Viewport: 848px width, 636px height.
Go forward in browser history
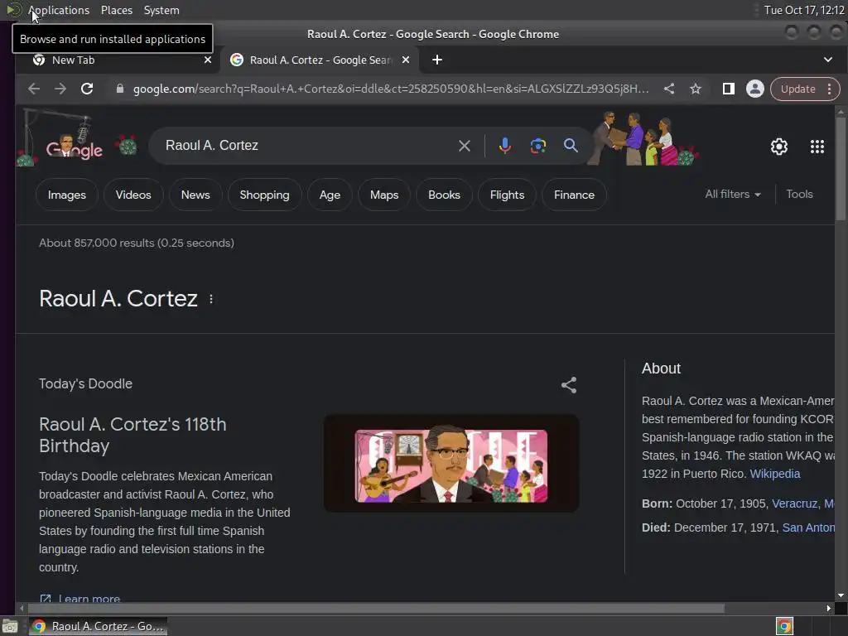coord(60,89)
